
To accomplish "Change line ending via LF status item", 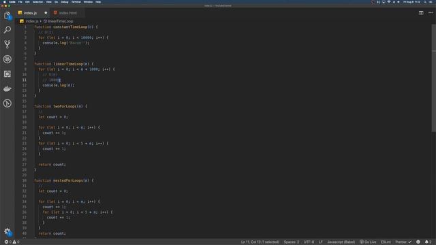I will click(320, 242).
